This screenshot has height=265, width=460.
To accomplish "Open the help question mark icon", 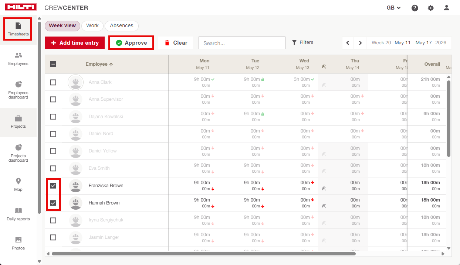I will click(415, 8).
